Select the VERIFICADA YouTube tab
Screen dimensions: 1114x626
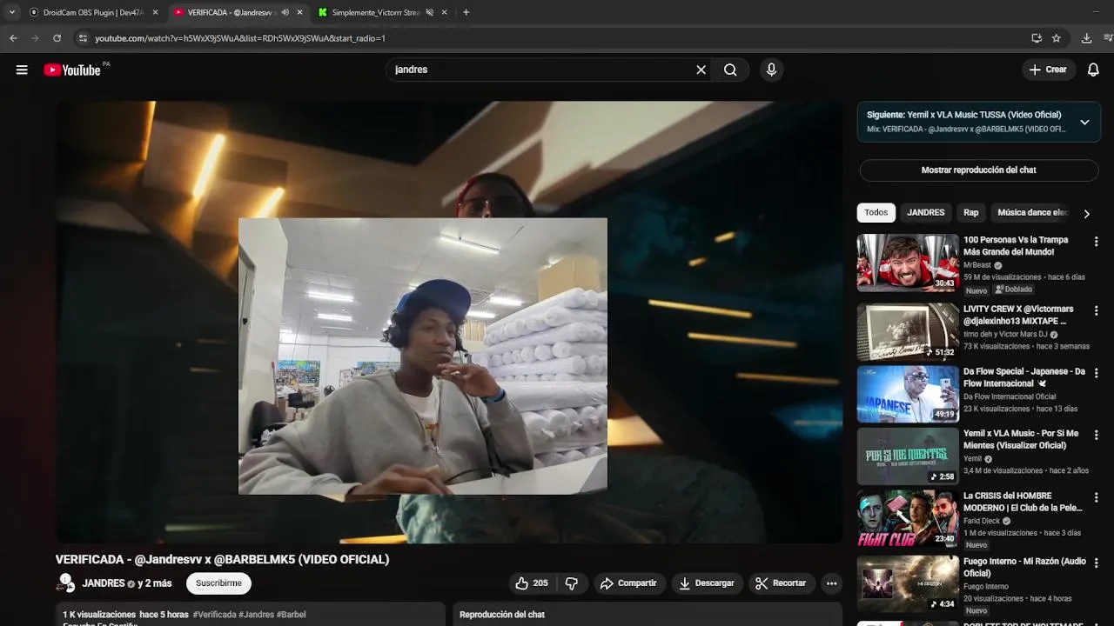click(x=237, y=12)
